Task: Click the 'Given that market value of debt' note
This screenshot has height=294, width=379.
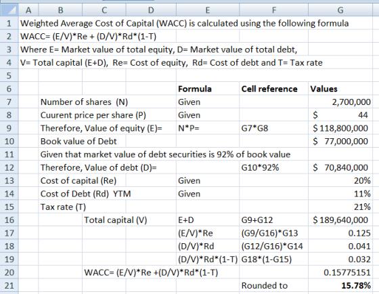Action: click(165, 154)
